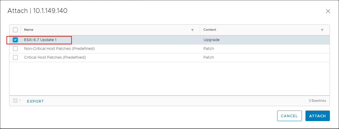Viewport: 339px width, 129px height.
Task: Sort by the Name column header
Action: (29, 30)
